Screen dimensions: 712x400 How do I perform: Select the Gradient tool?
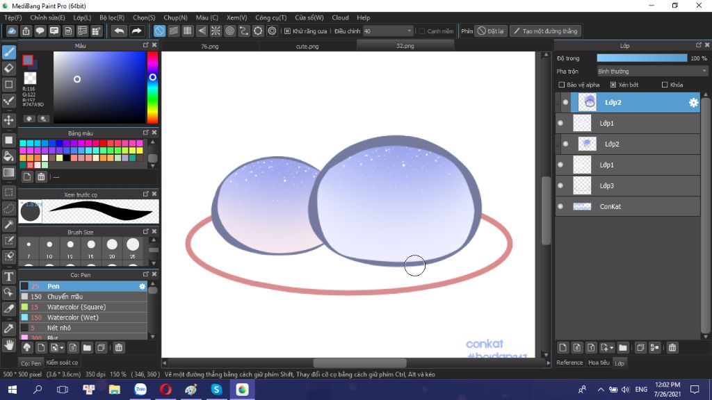point(8,172)
